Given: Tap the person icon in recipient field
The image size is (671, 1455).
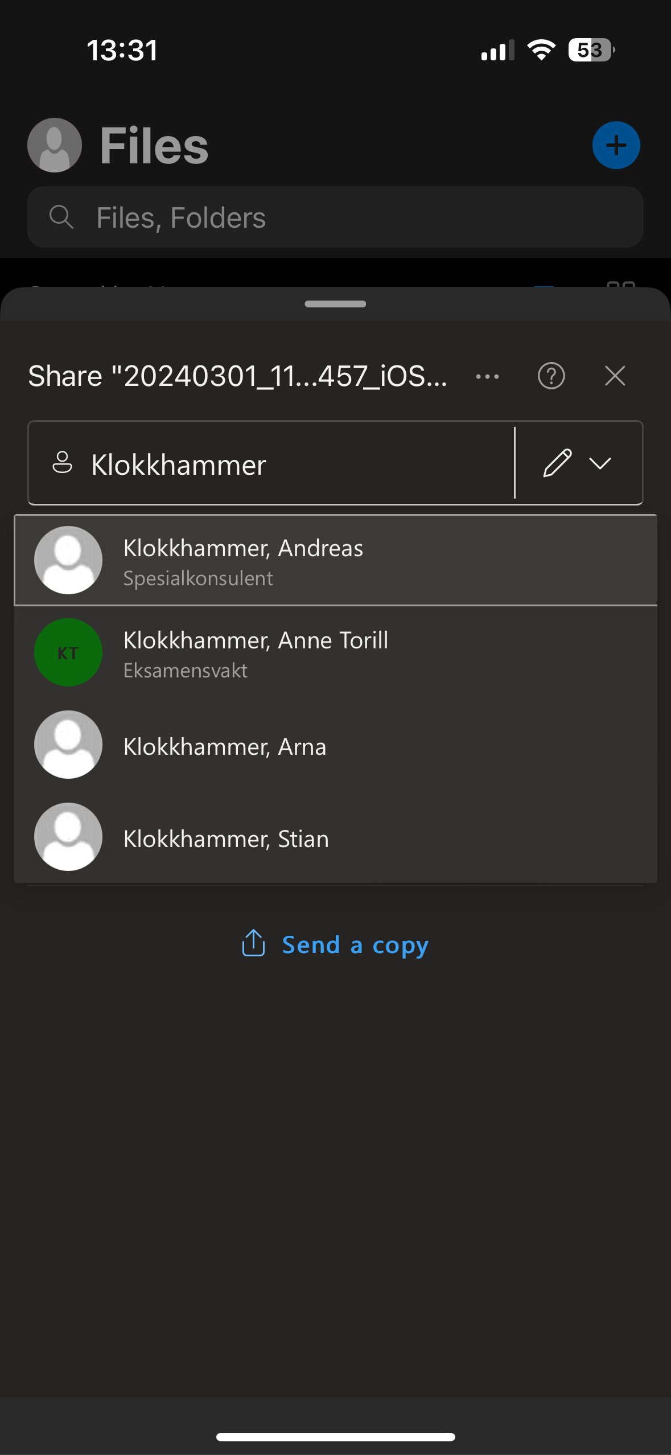Looking at the screenshot, I should click(62, 463).
